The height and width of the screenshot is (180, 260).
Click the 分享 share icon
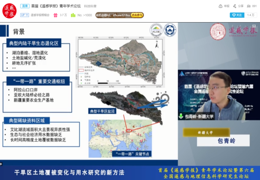click(x=235, y=6)
